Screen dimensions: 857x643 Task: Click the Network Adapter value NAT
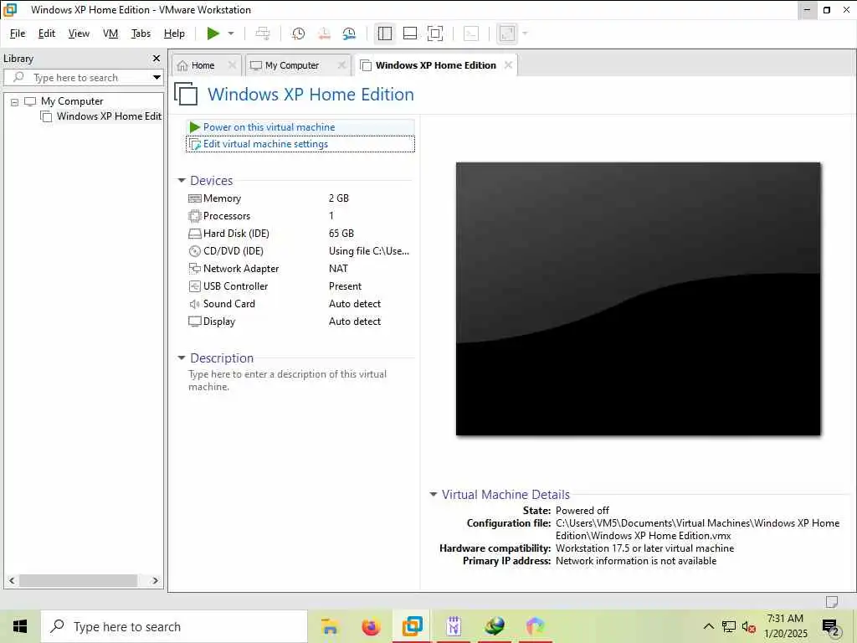tap(338, 269)
